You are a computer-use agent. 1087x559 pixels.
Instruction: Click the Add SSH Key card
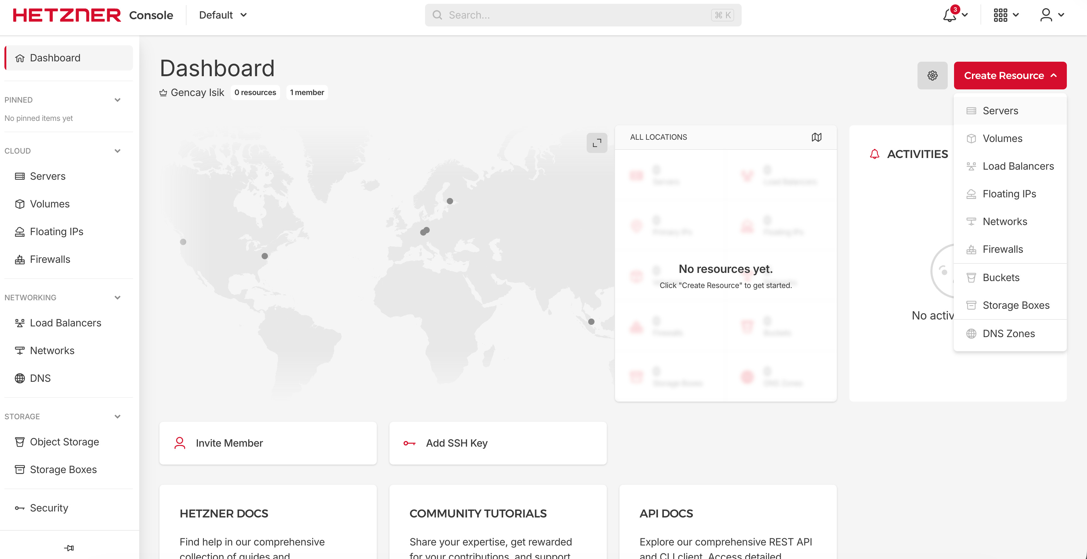(498, 443)
